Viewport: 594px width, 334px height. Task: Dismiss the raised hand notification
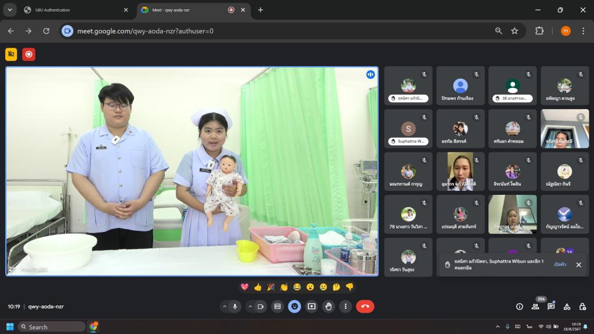coord(578,264)
